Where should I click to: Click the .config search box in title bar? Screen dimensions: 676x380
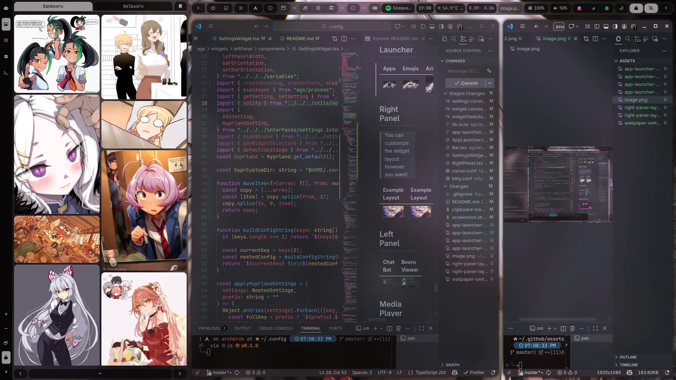332,26
